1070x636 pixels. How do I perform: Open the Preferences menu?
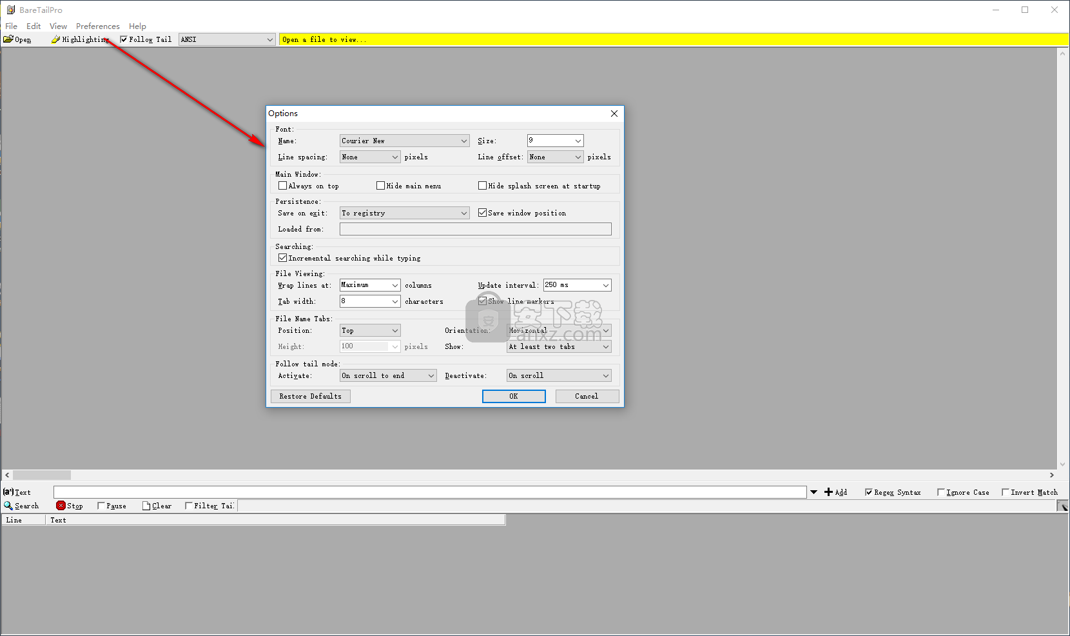[98, 26]
